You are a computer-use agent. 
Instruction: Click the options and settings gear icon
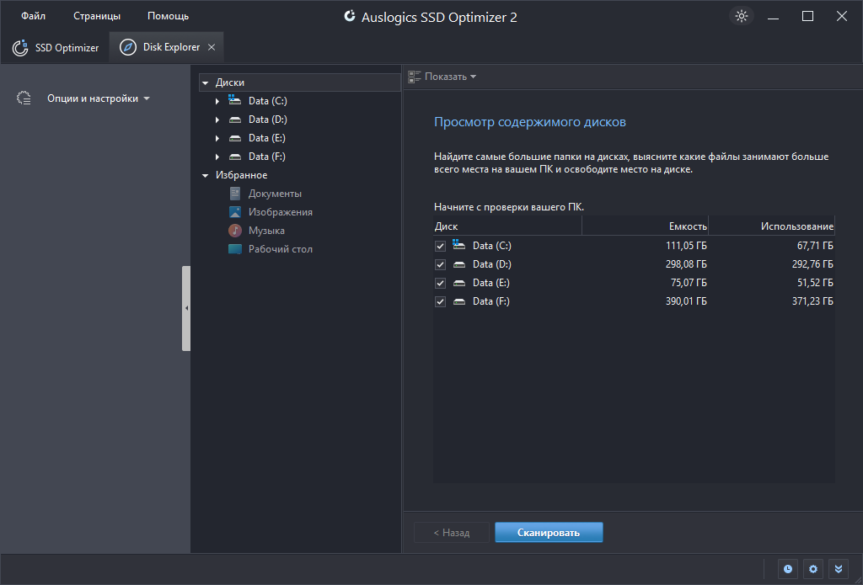click(x=24, y=98)
